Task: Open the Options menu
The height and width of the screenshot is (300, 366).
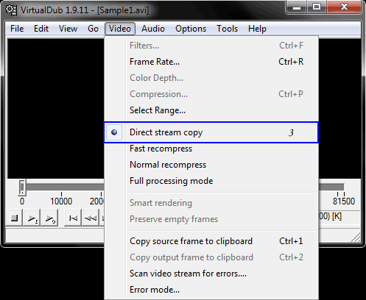Action: point(191,29)
